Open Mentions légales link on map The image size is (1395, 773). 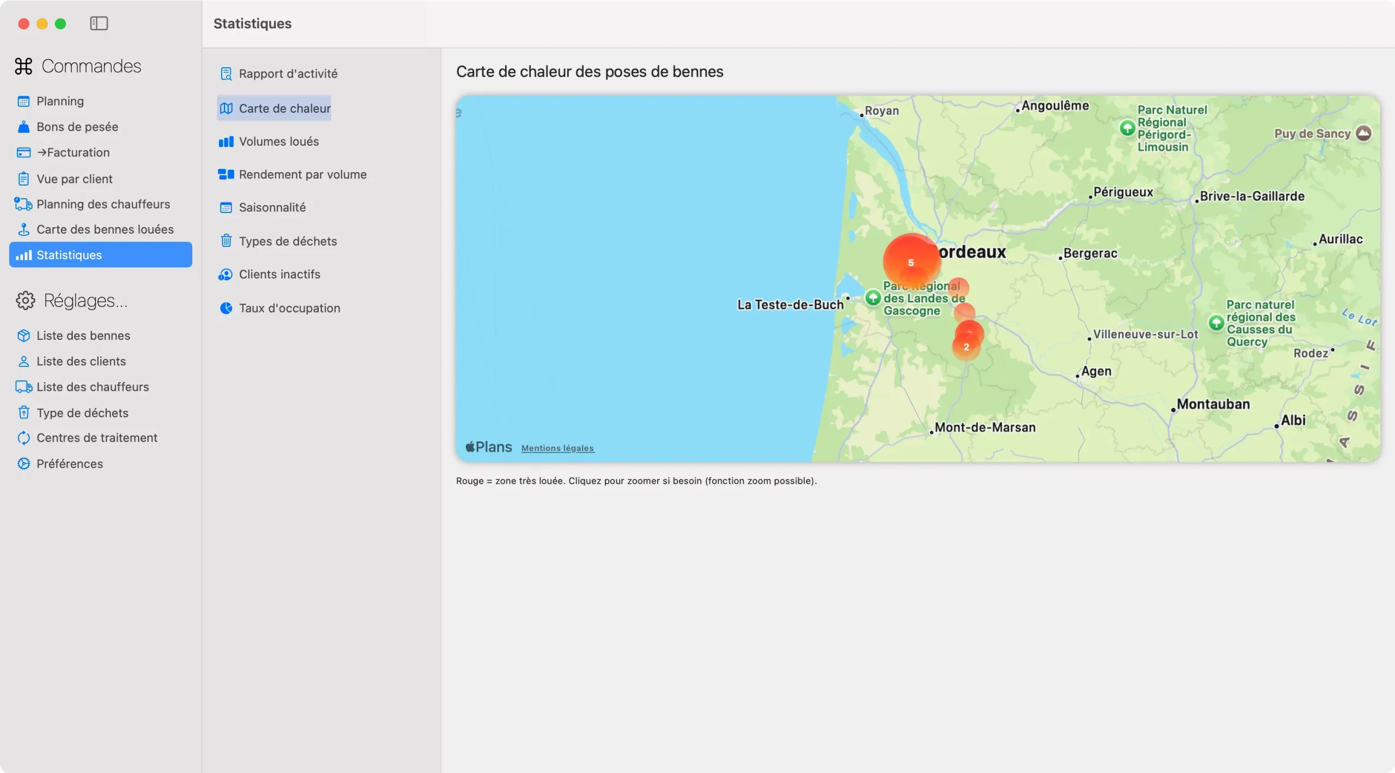[x=557, y=448]
